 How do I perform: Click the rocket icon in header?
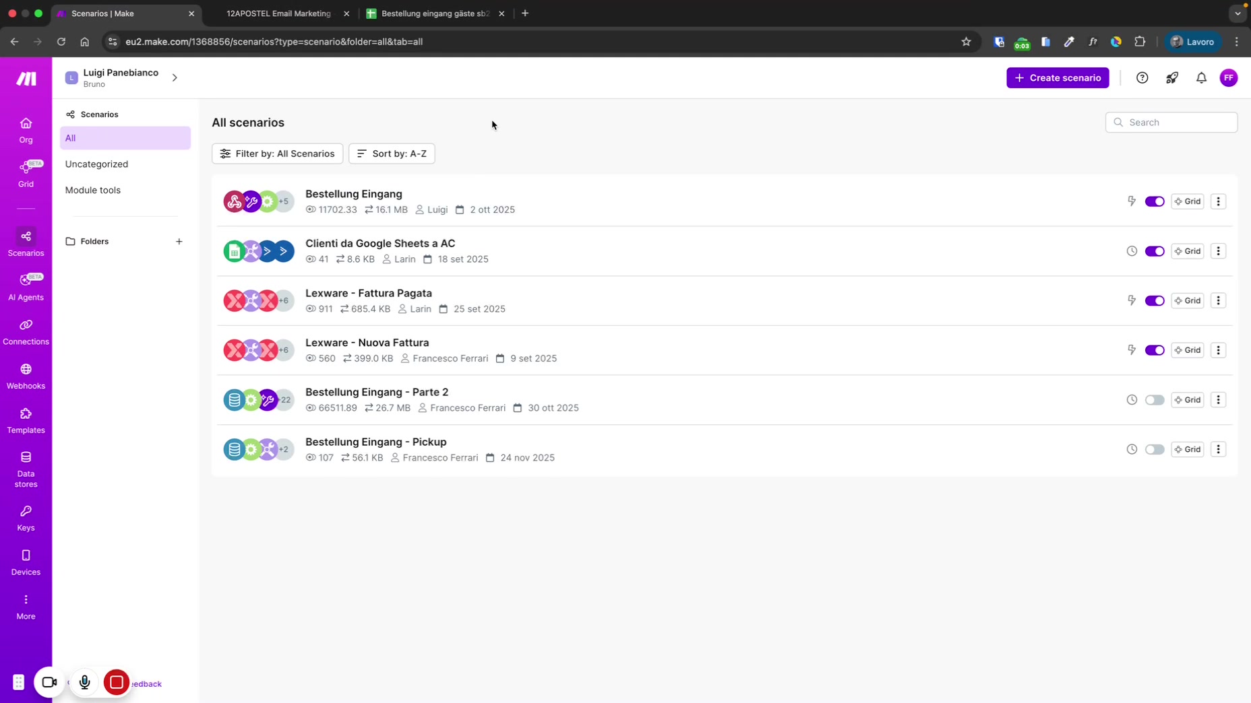(x=1171, y=78)
